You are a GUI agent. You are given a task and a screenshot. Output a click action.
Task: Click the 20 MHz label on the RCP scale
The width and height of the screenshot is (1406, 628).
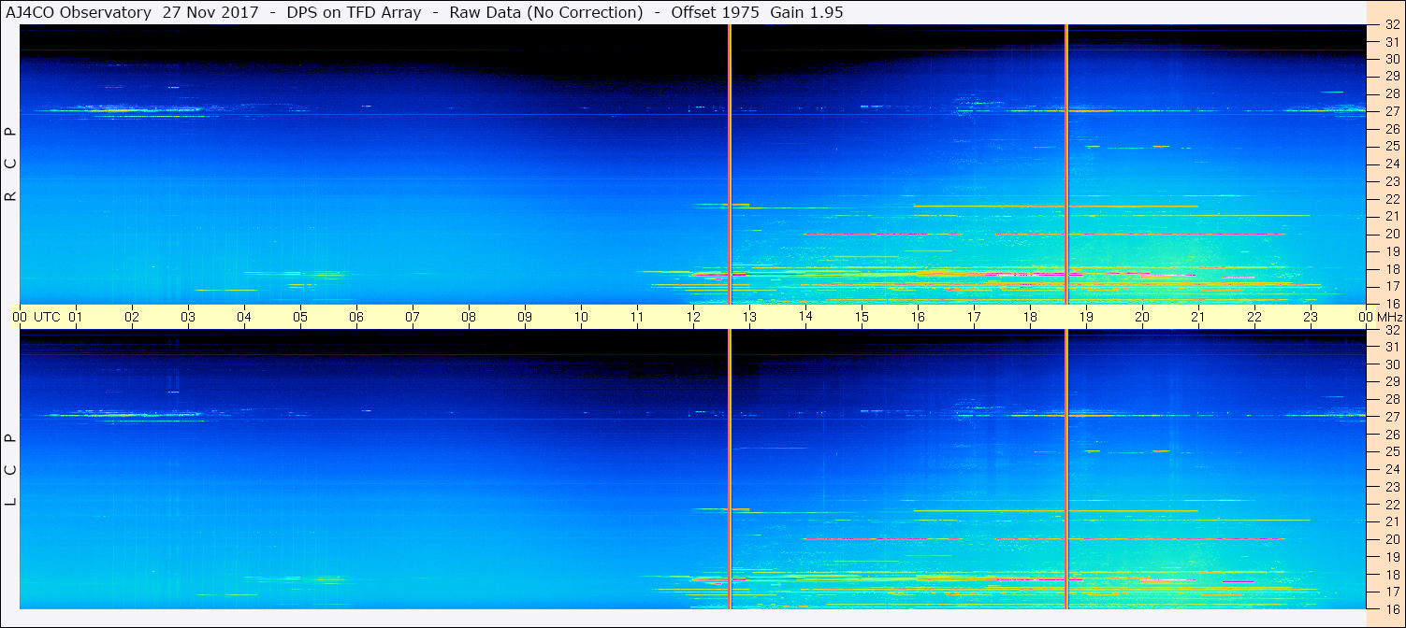click(1392, 234)
